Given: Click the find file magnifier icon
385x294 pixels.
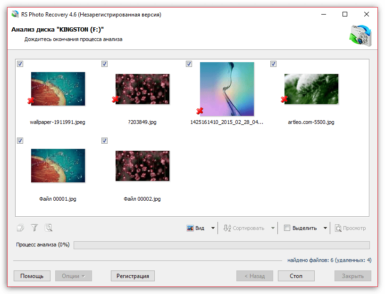Looking at the screenshot, I should click(48, 228).
